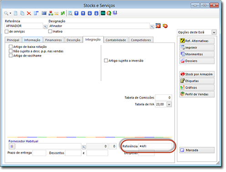Click the second discount field after 'e'
This screenshot has height=172, width=226.
point(97,153)
